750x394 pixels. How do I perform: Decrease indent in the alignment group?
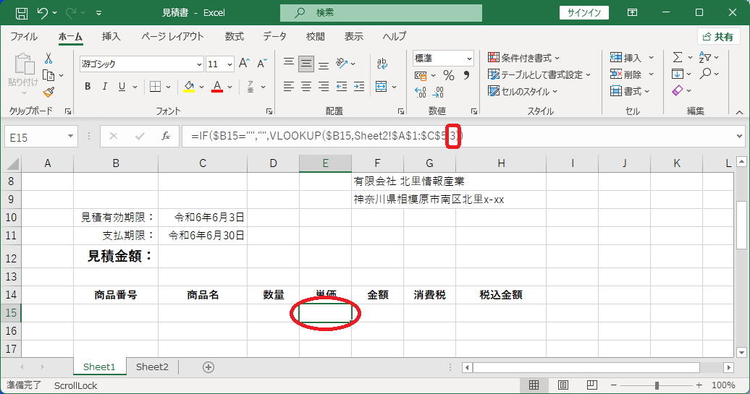pyautogui.click(x=342, y=87)
